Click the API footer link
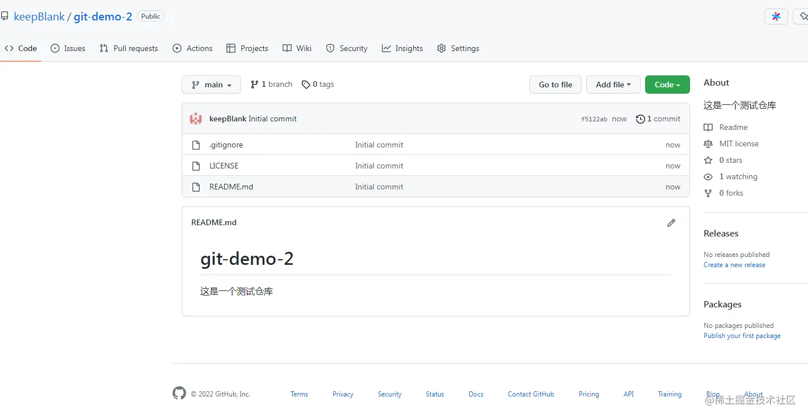Image resolution: width=808 pixels, height=418 pixels. pos(628,394)
